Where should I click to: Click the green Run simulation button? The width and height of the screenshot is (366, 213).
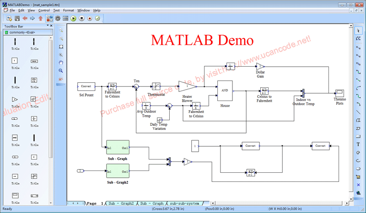pos(73,18)
